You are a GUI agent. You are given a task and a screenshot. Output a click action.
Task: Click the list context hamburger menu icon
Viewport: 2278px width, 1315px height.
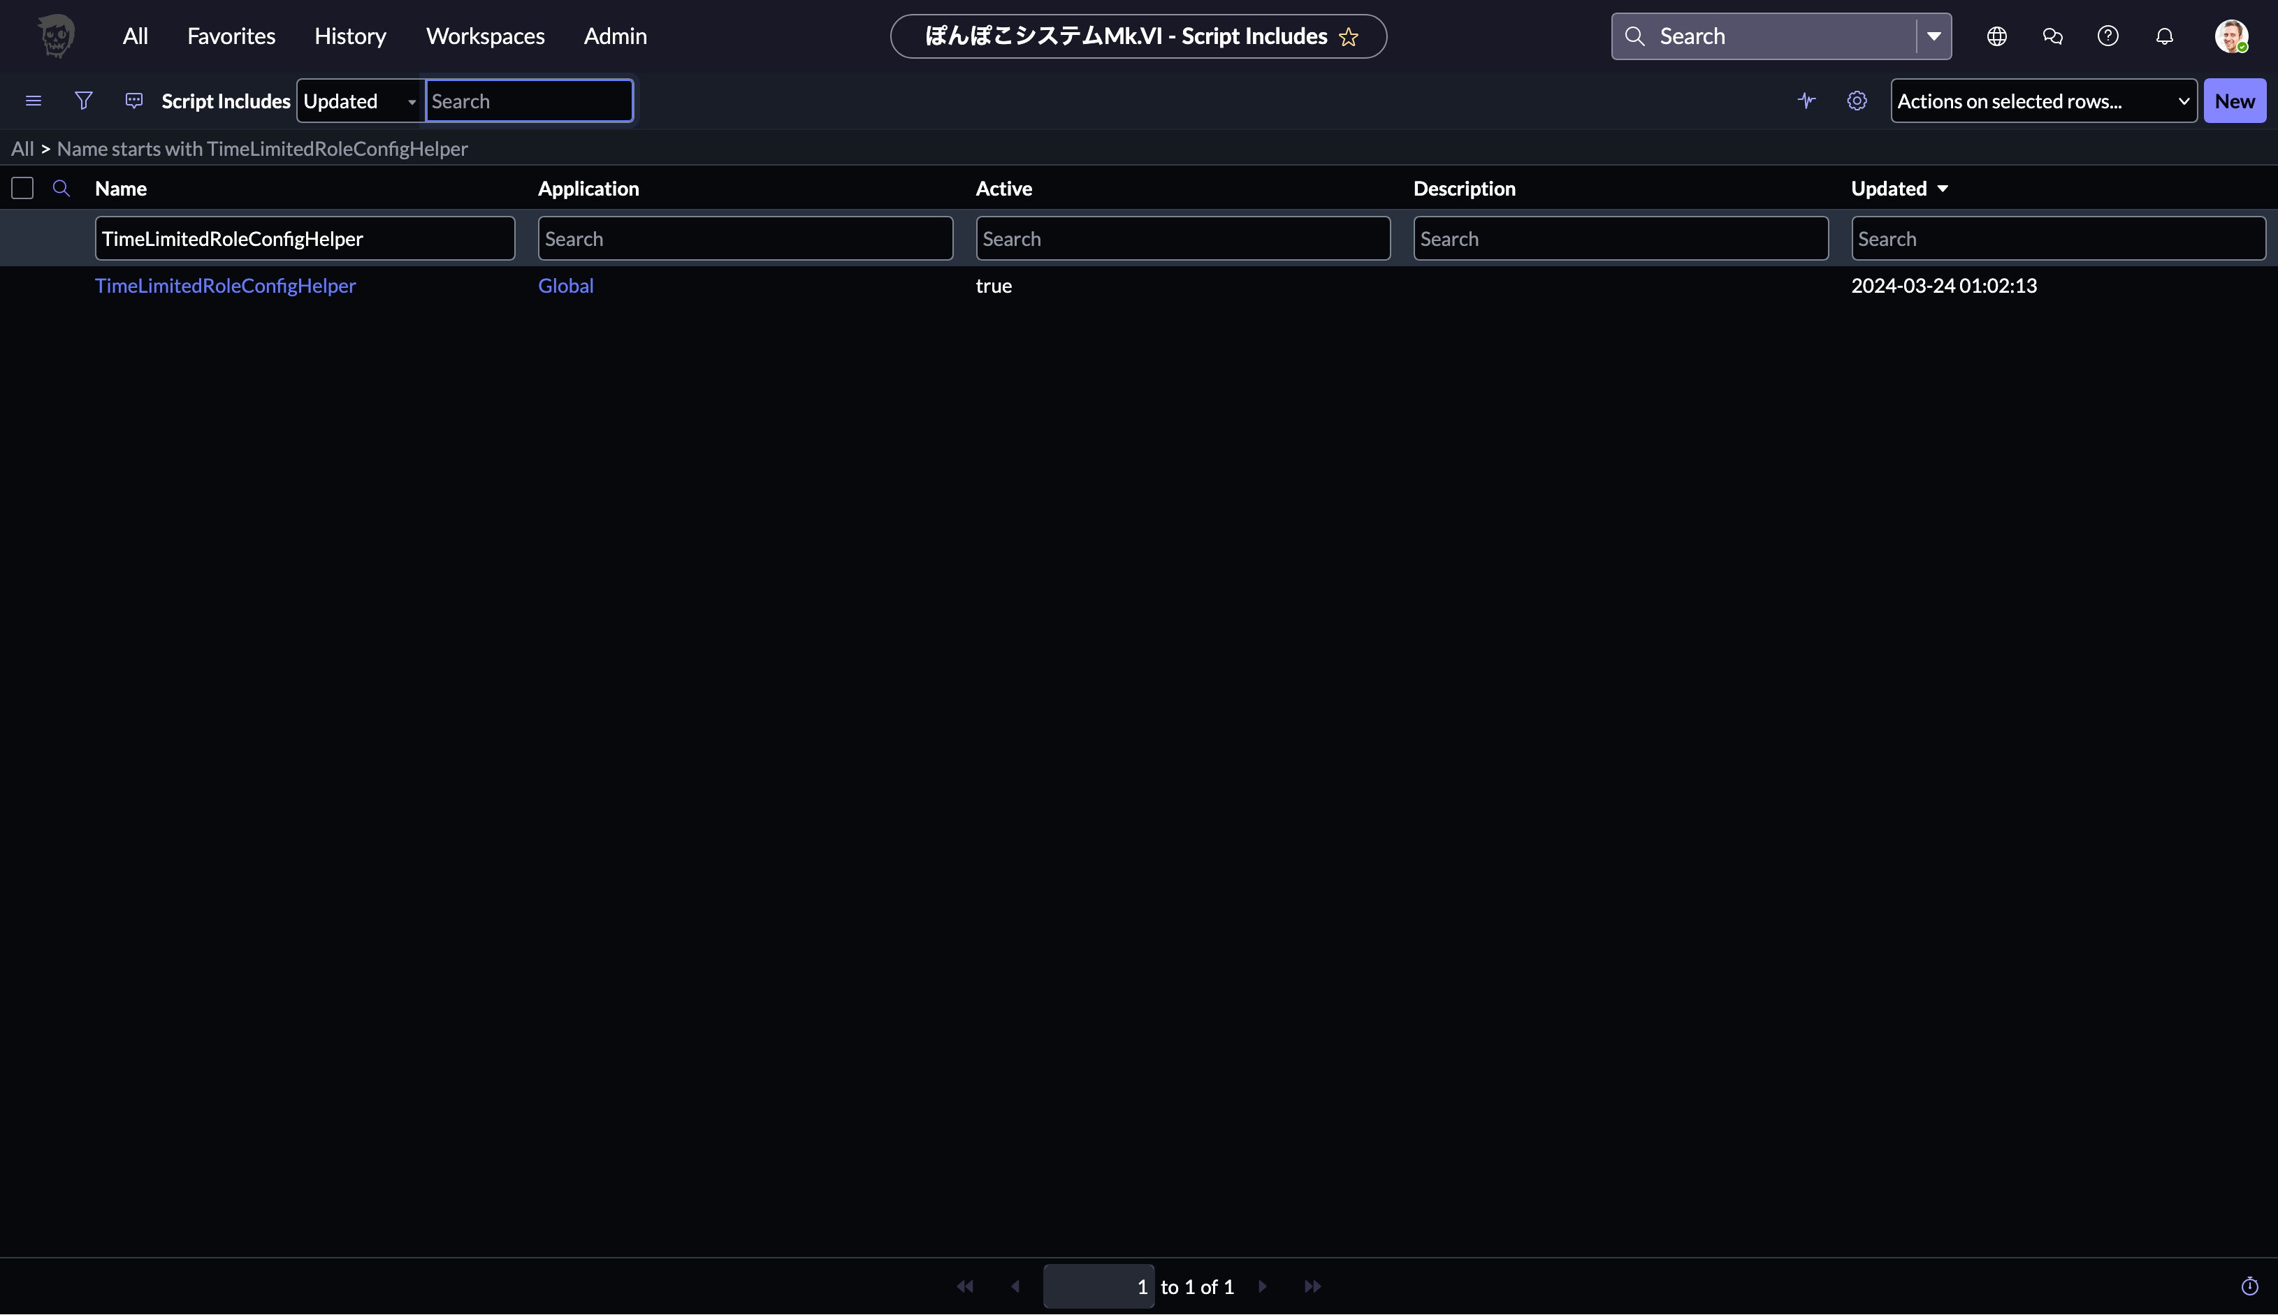point(34,100)
